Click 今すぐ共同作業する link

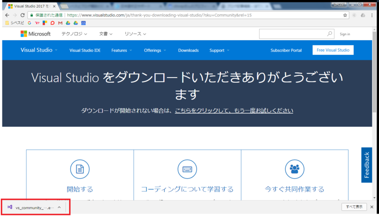pos(294,189)
